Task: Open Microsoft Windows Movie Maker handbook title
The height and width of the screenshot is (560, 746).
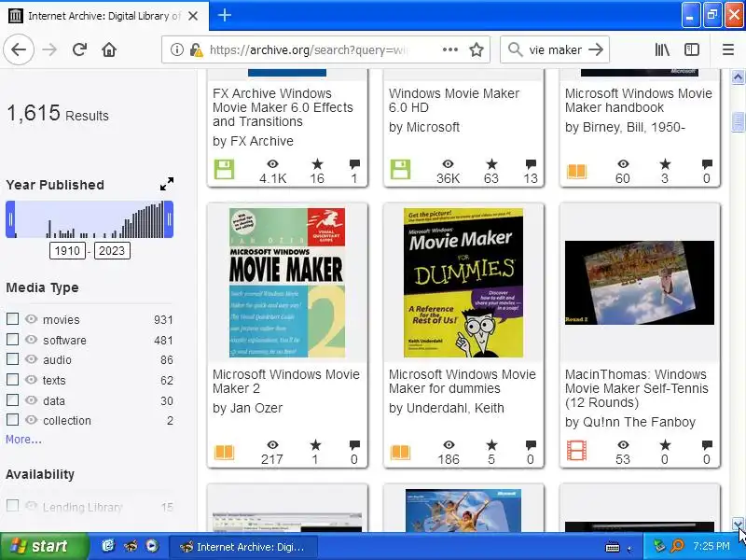Action: (638, 101)
